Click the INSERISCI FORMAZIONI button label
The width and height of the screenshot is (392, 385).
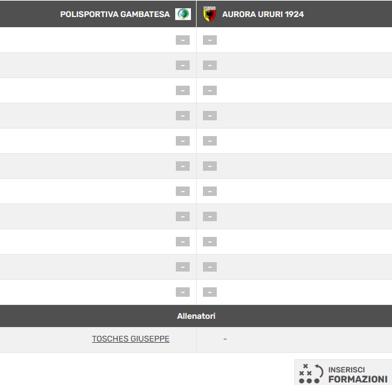(357, 374)
